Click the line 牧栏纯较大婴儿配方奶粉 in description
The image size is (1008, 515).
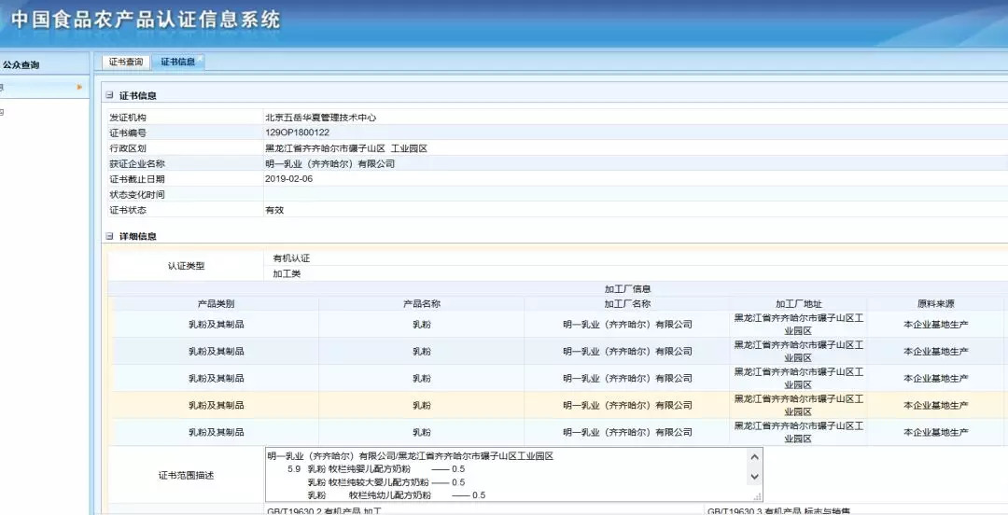pyautogui.click(x=378, y=482)
